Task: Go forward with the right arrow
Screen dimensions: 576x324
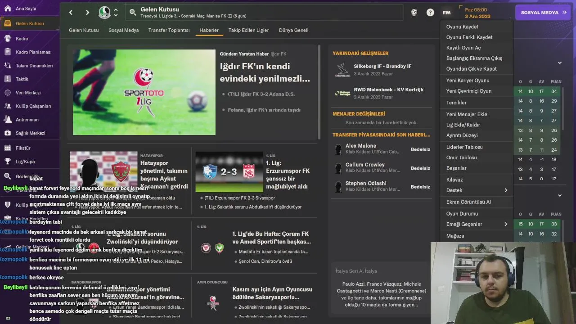Action: [87, 13]
